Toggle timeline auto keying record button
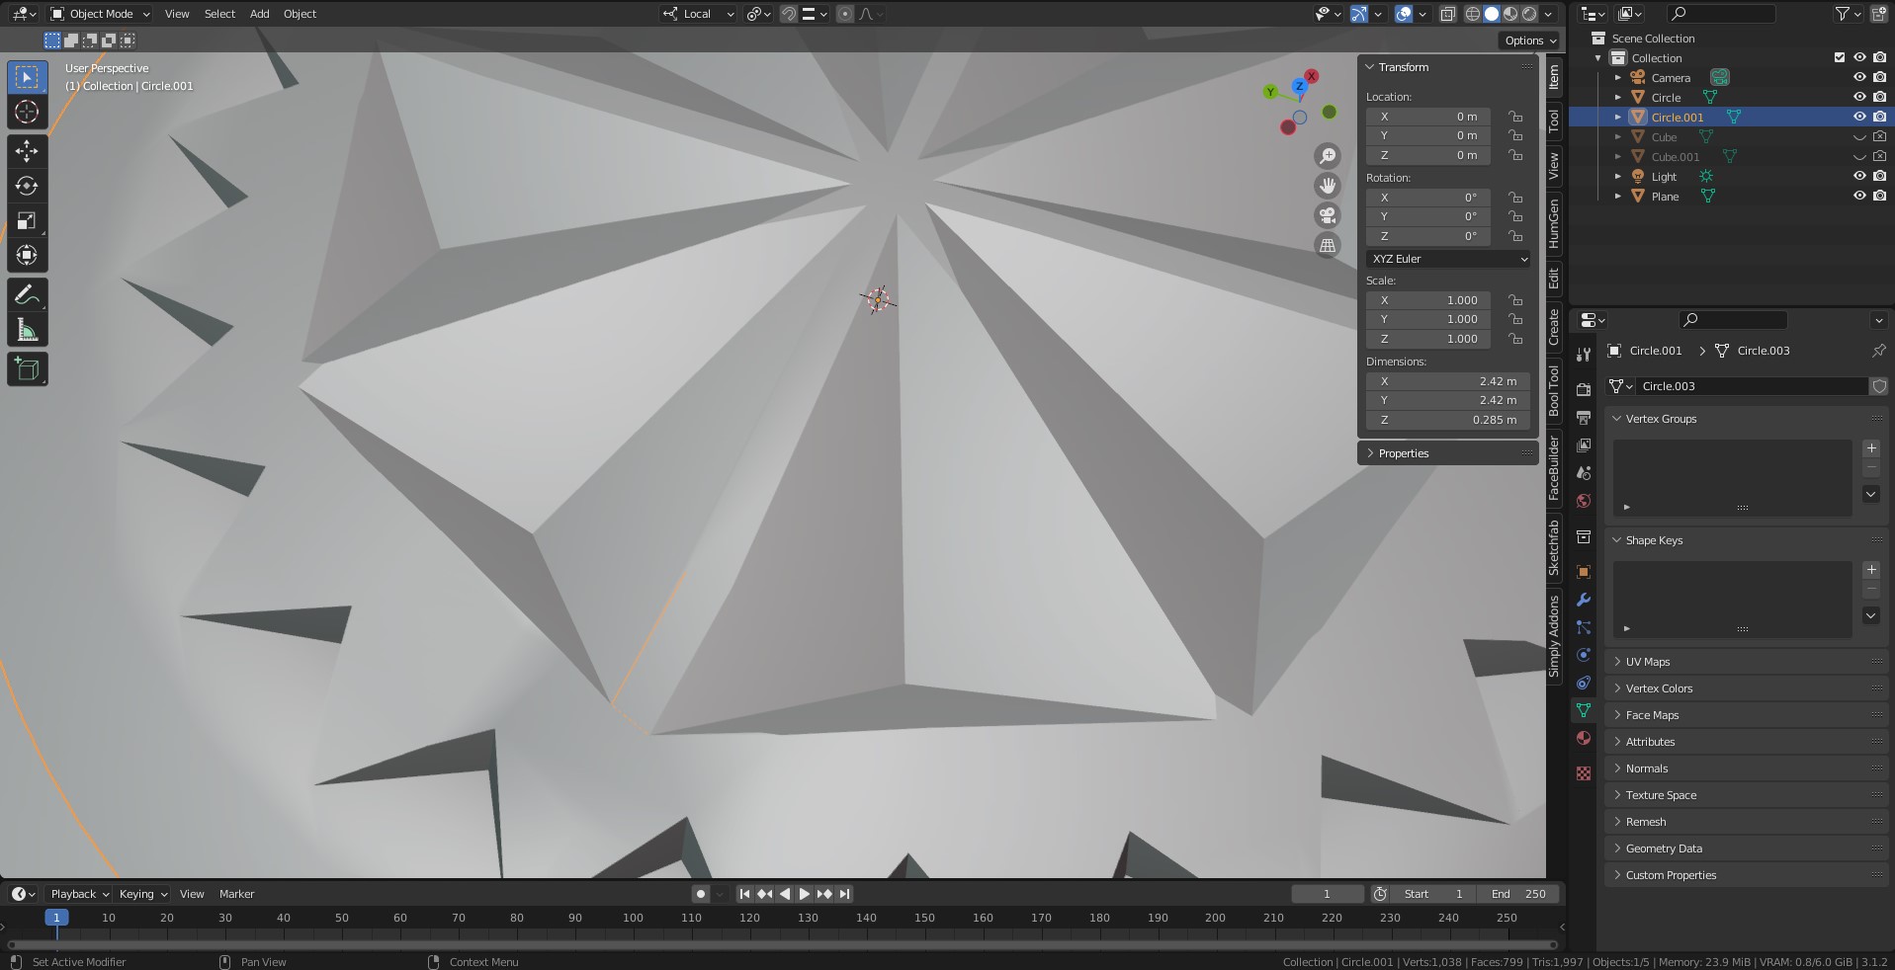The image size is (1895, 970). (x=701, y=894)
